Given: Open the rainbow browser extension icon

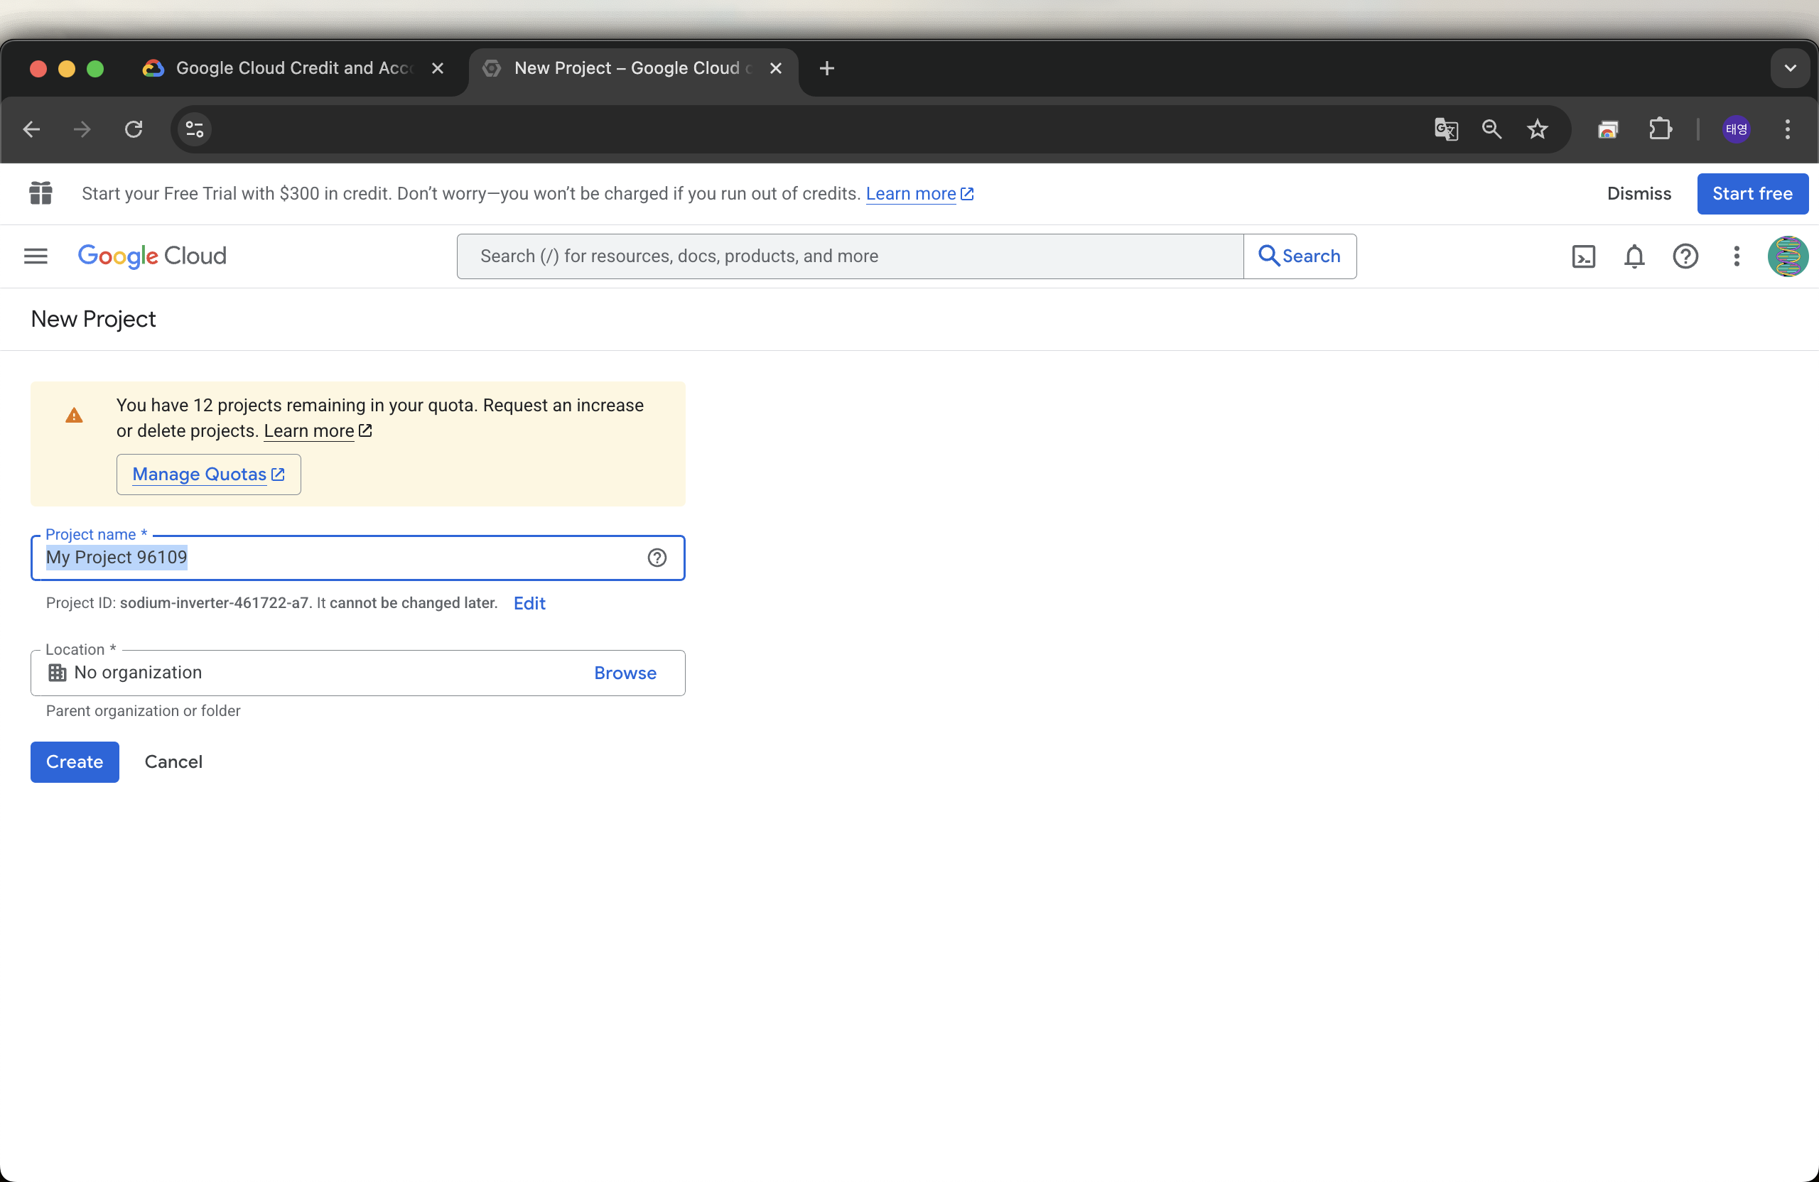Looking at the screenshot, I should pos(1608,129).
